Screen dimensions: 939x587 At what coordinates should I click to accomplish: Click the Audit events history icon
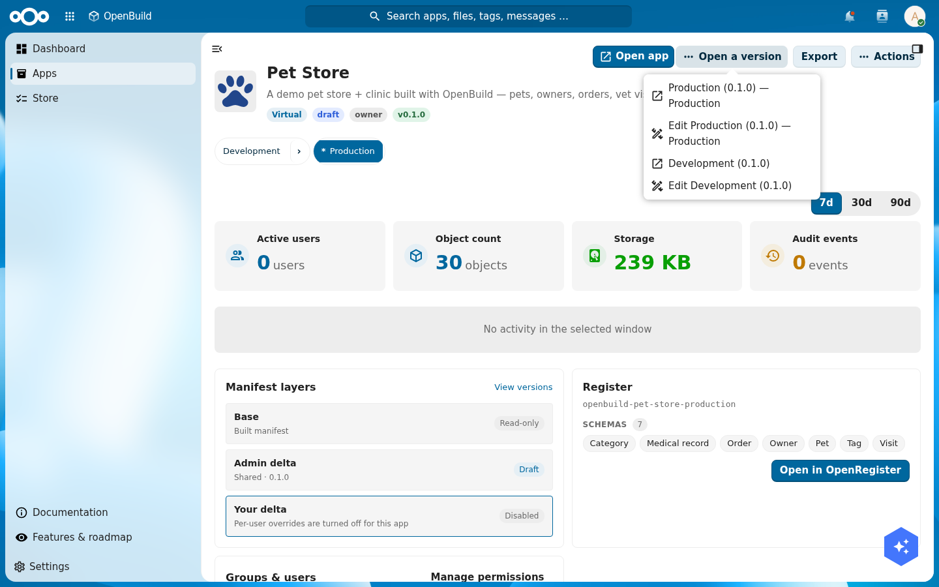773,256
